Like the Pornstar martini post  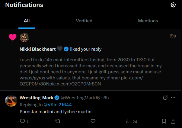pyautogui.click(x=93, y=121)
